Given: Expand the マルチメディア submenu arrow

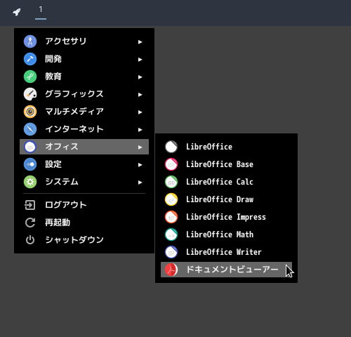Looking at the screenshot, I should [x=140, y=112].
